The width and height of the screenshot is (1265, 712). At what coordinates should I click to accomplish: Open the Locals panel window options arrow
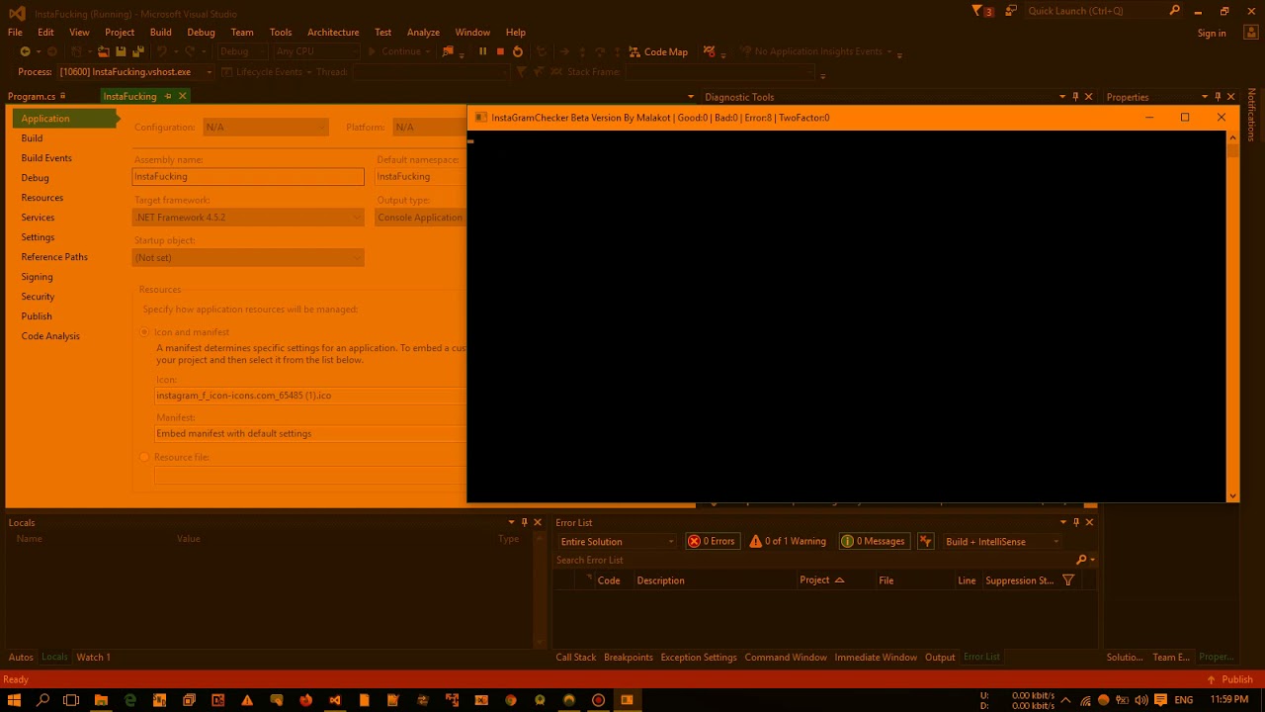click(x=511, y=522)
